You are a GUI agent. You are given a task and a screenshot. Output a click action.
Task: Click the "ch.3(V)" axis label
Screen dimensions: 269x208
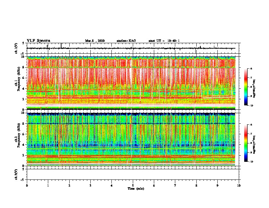[x=16, y=174]
